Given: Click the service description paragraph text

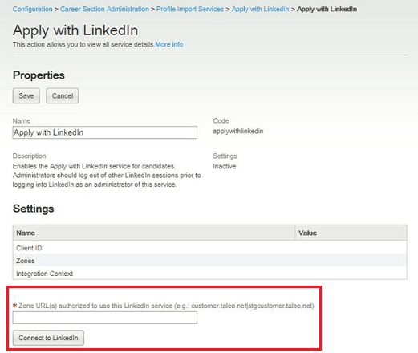Looking at the screenshot, I should (x=107, y=175).
